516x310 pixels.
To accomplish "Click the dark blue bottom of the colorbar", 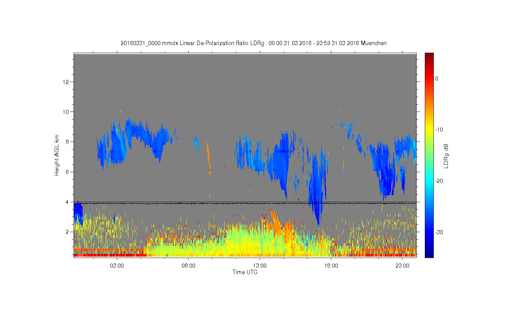I will 429,255.
